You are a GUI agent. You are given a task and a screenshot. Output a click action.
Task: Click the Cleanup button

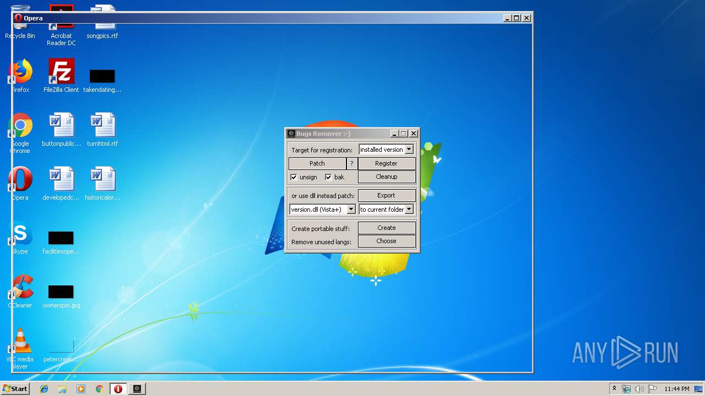[x=387, y=177]
